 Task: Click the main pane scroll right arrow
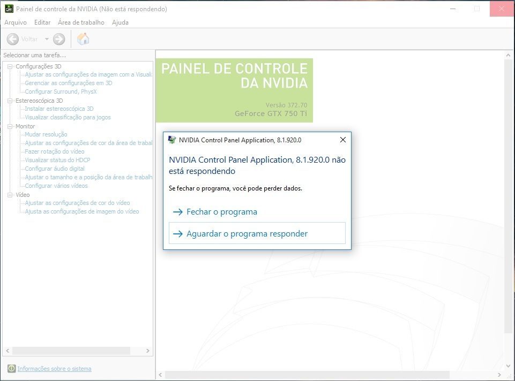[499, 375]
